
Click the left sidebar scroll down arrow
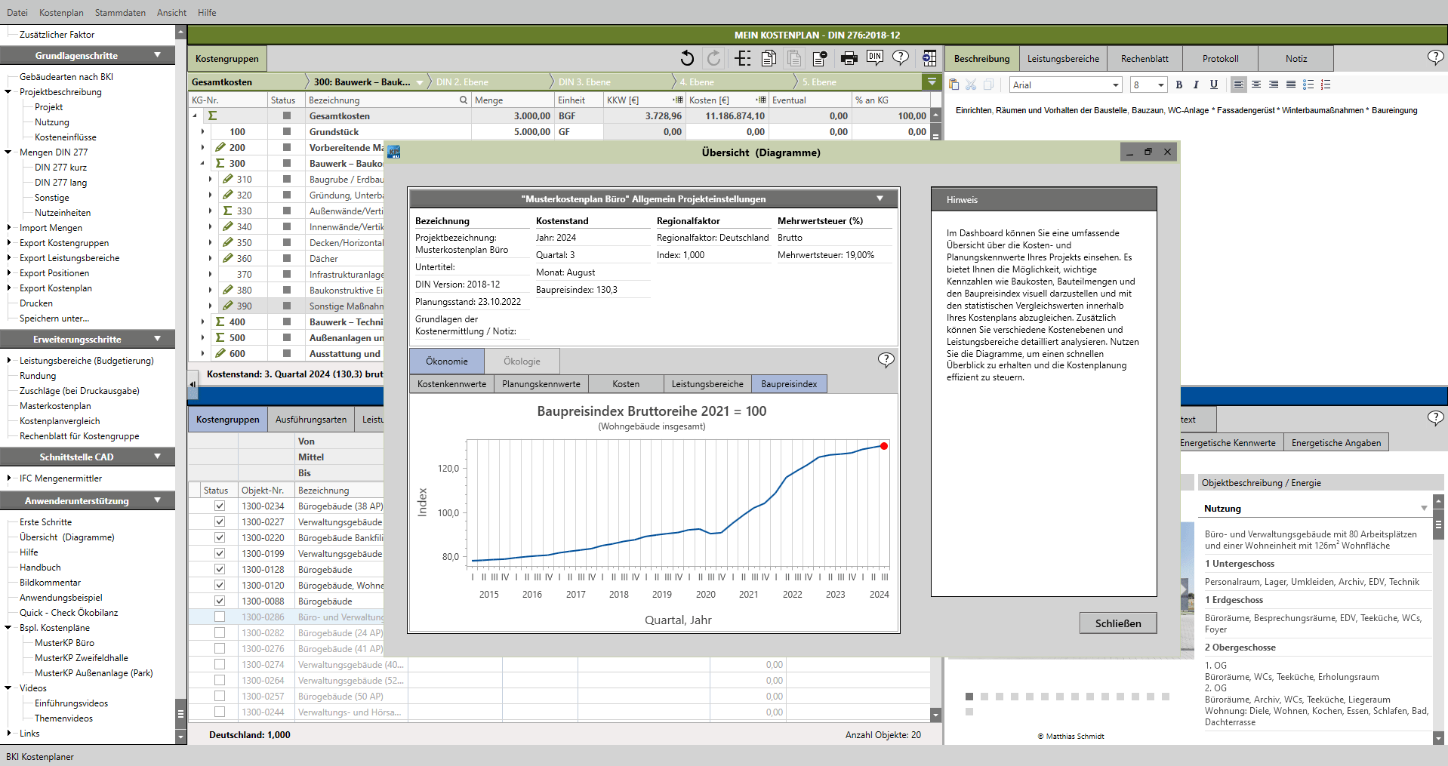click(180, 736)
